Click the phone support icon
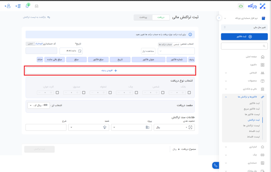The height and width of the screenshot is (172, 271). [215, 165]
